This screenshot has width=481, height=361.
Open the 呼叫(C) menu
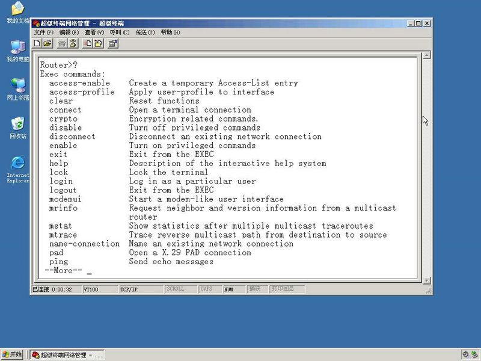pos(120,32)
